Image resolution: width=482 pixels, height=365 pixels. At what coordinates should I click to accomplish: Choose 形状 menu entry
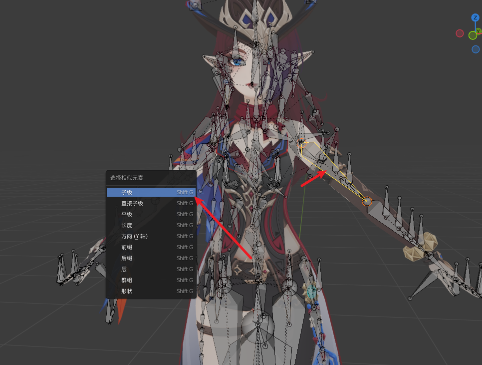coord(151,291)
